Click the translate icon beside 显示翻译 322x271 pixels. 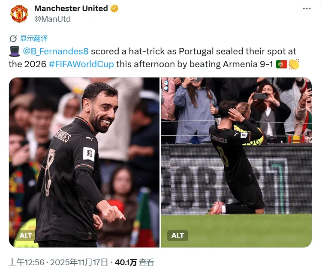(x=13, y=39)
